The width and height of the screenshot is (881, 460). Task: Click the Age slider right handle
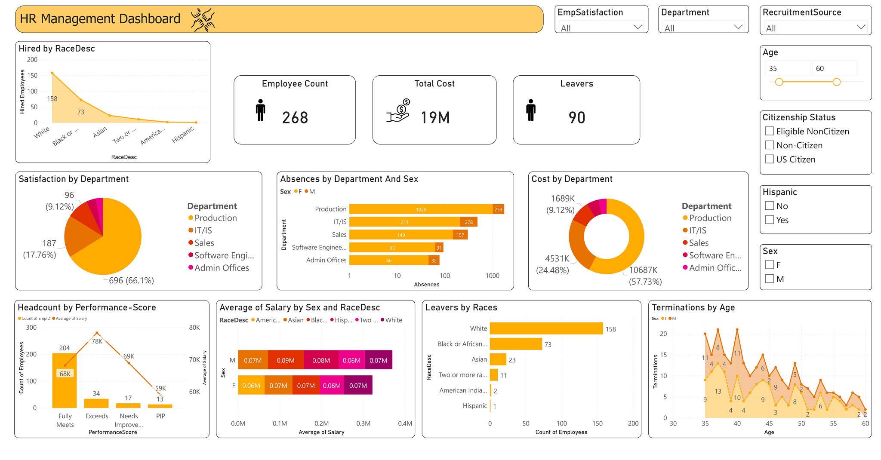pos(836,82)
